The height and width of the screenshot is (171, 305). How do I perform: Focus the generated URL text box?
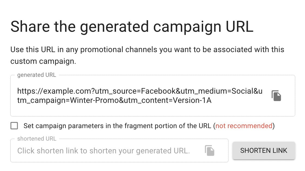coord(153,96)
